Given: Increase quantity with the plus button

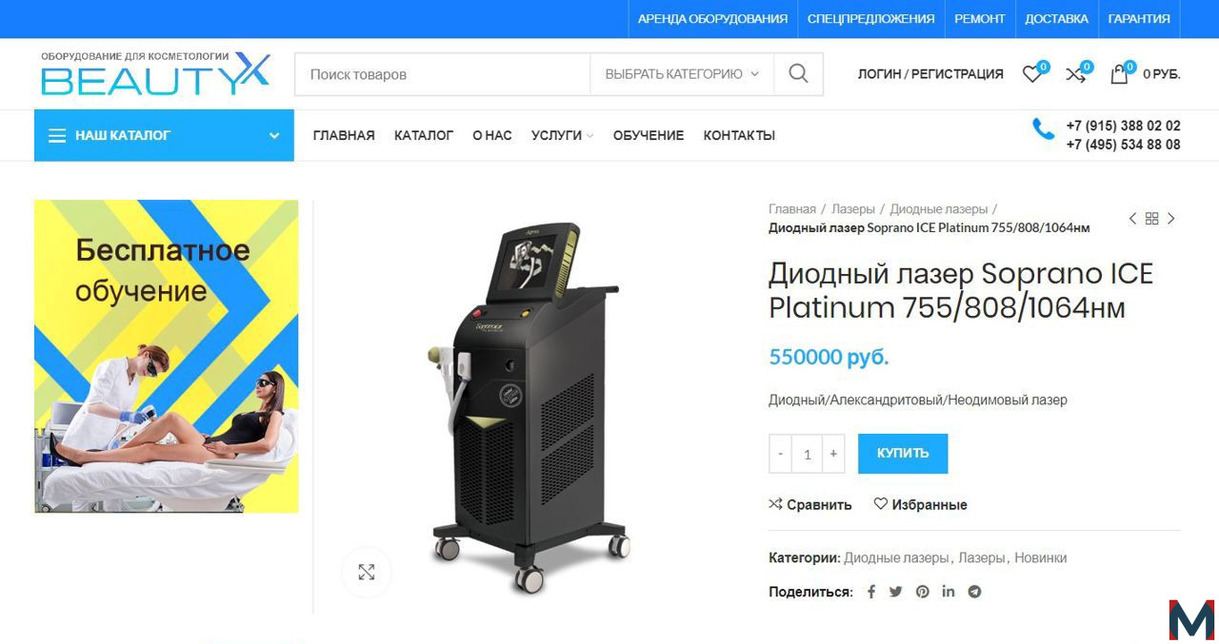Looking at the screenshot, I should point(833,454).
